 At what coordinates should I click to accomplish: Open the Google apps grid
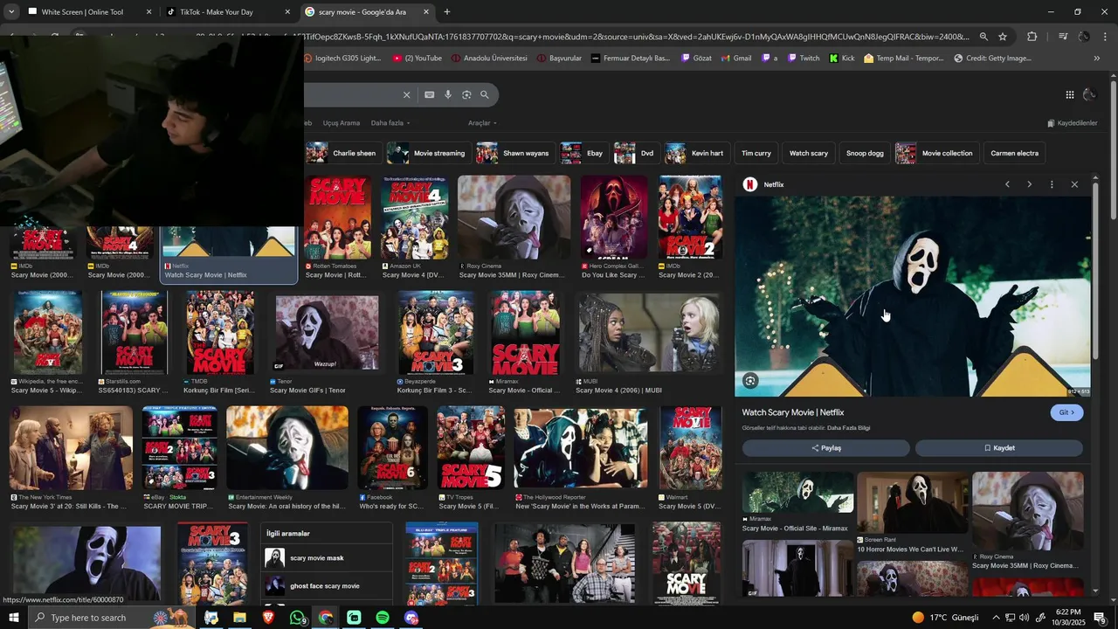[1070, 94]
